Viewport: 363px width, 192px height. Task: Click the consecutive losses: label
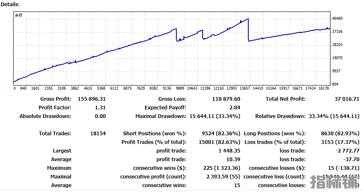click(282, 185)
